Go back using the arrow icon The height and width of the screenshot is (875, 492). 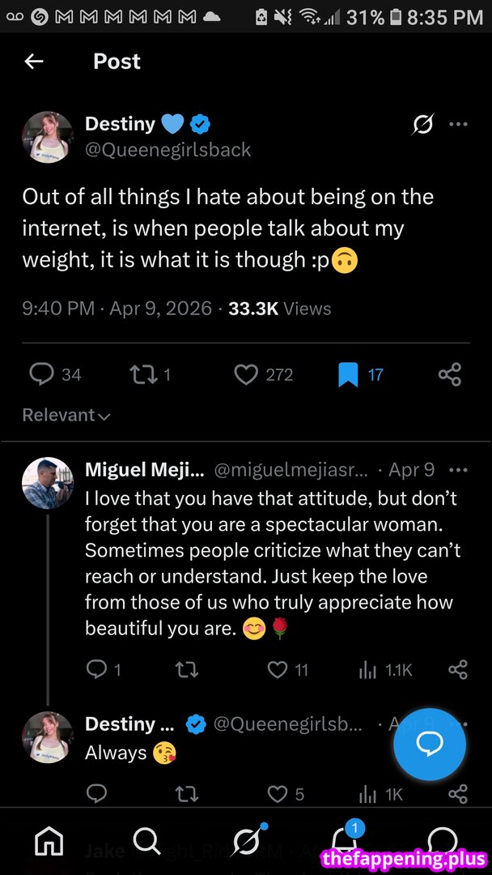(34, 62)
